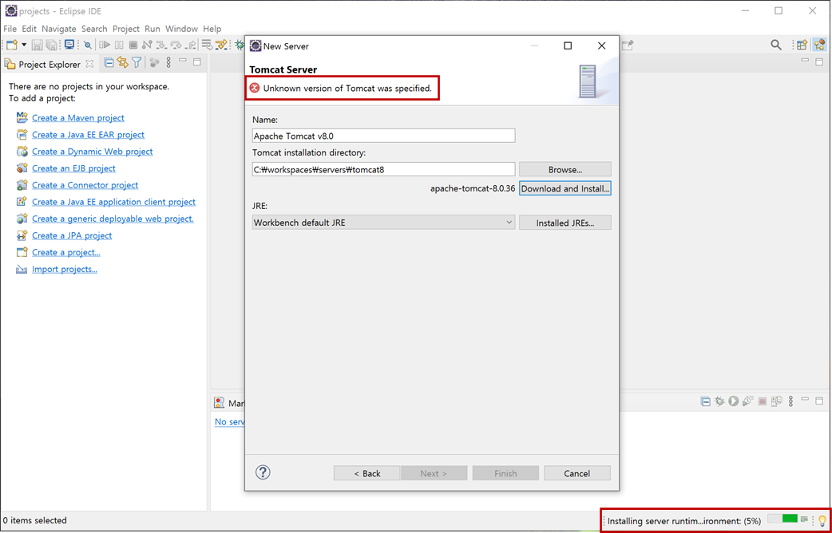832x533 pixels.
Task: Click the status bar progress indicator
Action: tap(782, 518)
